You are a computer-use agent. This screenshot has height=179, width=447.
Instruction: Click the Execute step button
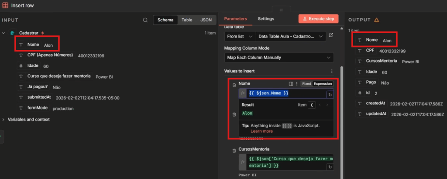tap(318, 19)
